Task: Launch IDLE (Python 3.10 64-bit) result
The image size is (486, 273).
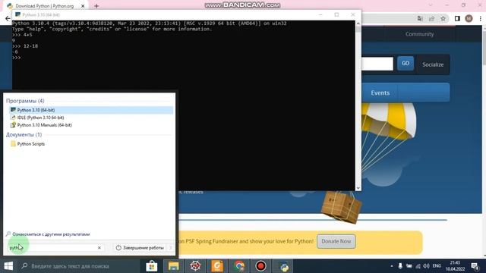Action: click(91, 118)
